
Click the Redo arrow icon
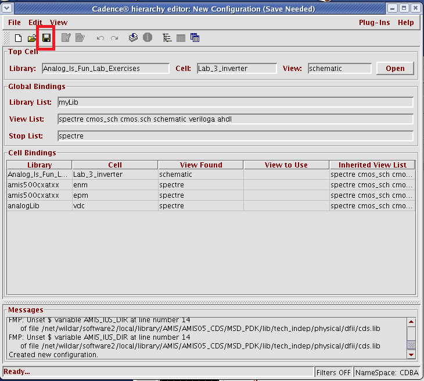114,38
